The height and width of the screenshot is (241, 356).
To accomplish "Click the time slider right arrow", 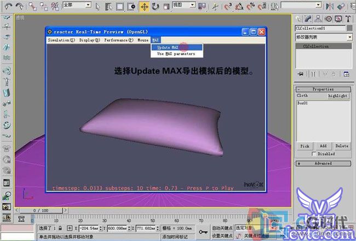I will (x=65, y=210).
